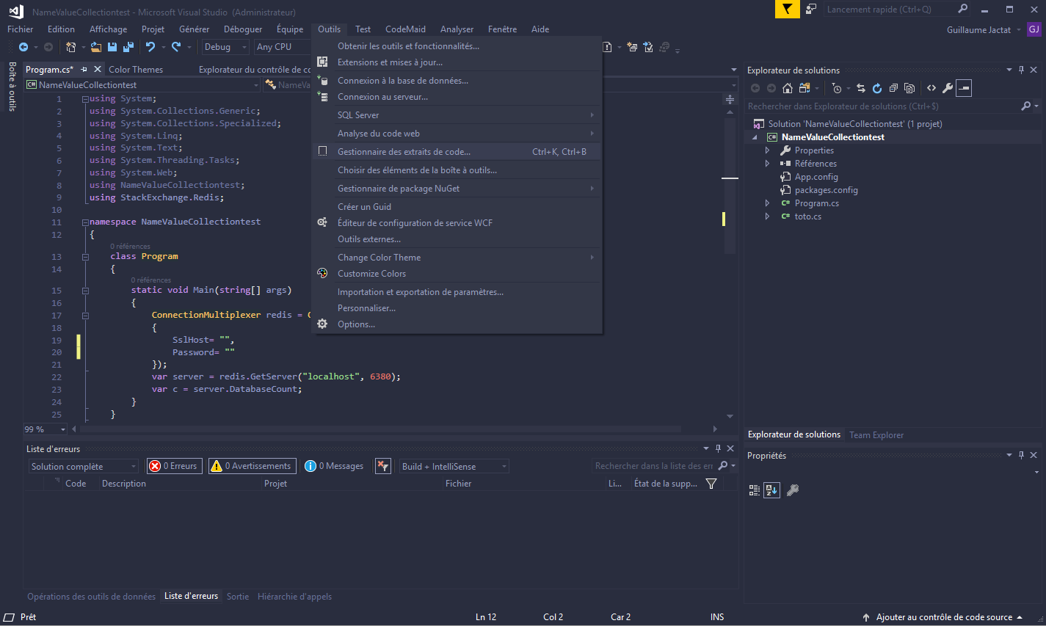Open the Build + IntelliSense dropdown
1046x626 pixels.
pyautogui.click(x=454, y=467)
